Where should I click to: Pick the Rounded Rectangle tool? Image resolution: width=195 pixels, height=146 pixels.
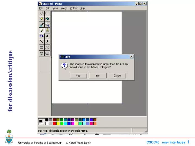[x=47, y=53]
